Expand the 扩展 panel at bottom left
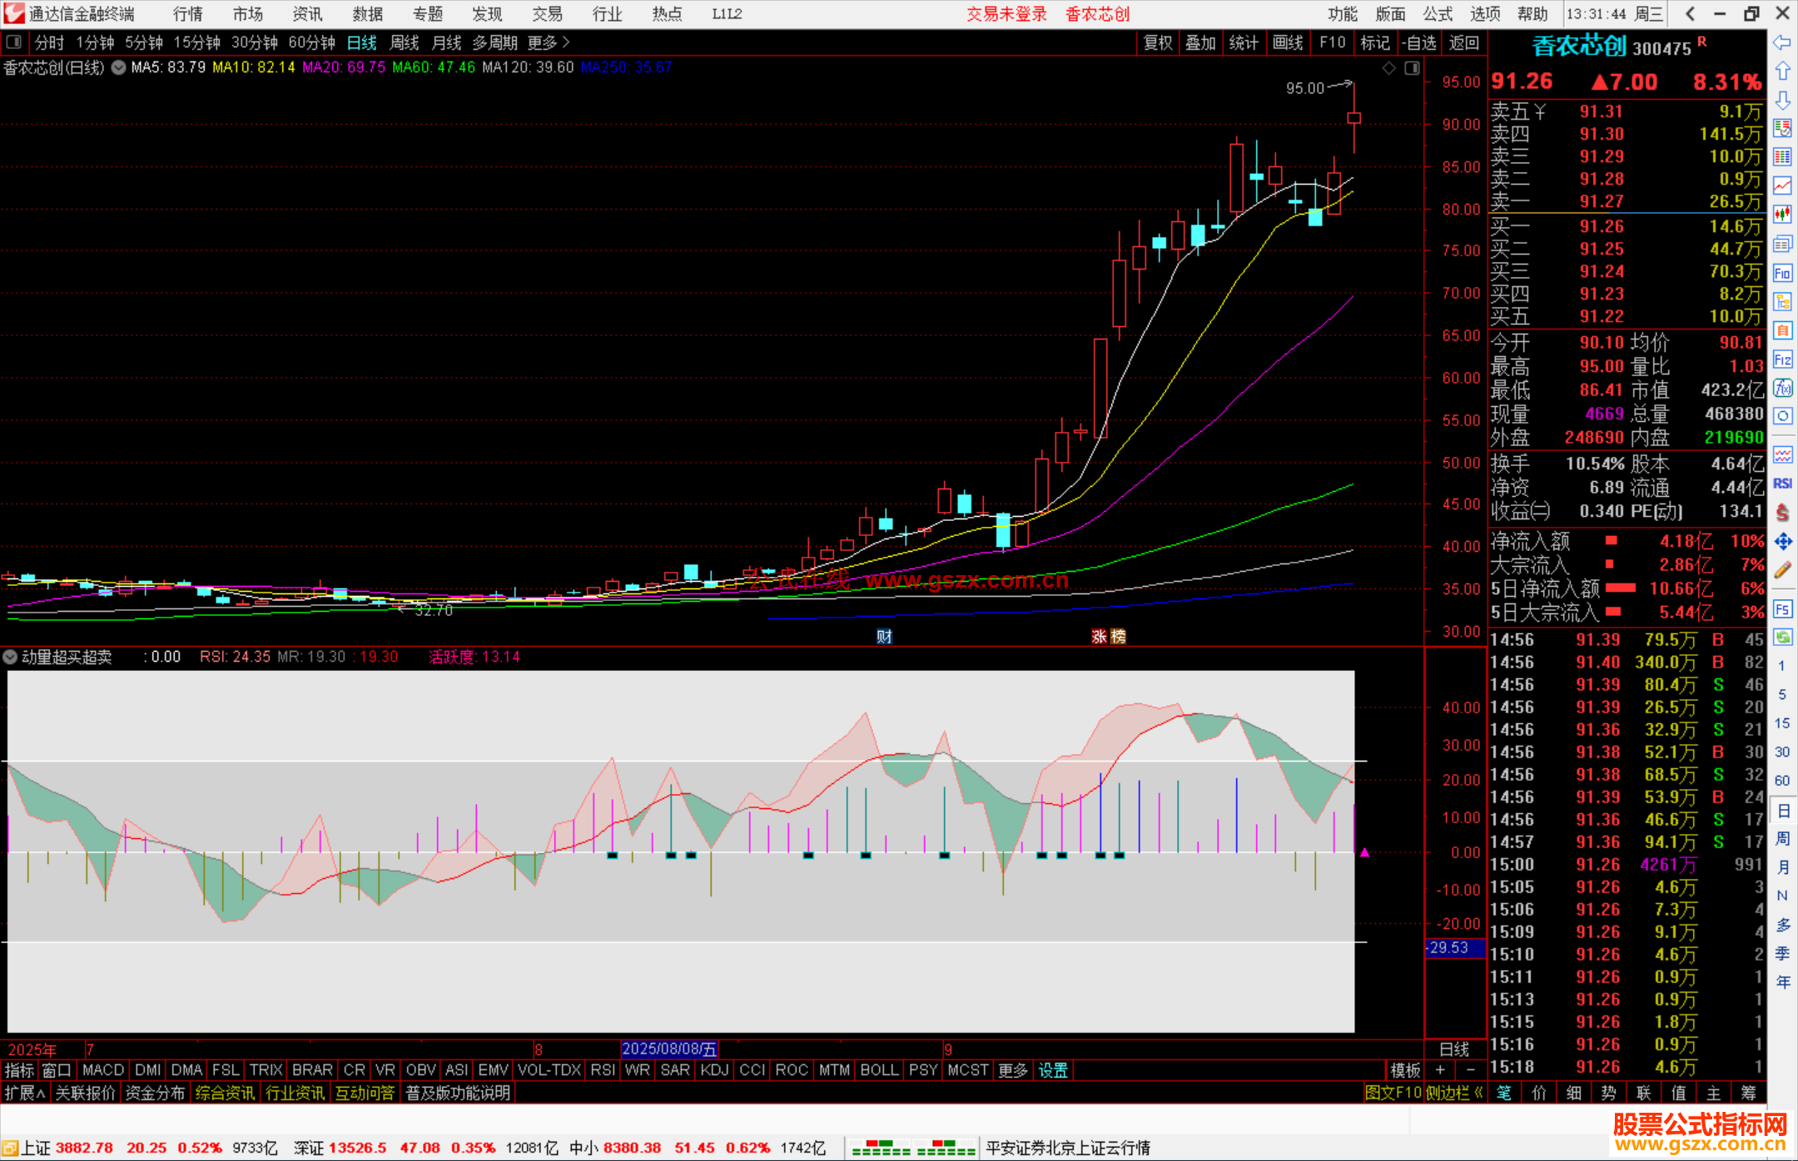The height and width of the screenshot is (1161, 1798). click(24, 1093)
